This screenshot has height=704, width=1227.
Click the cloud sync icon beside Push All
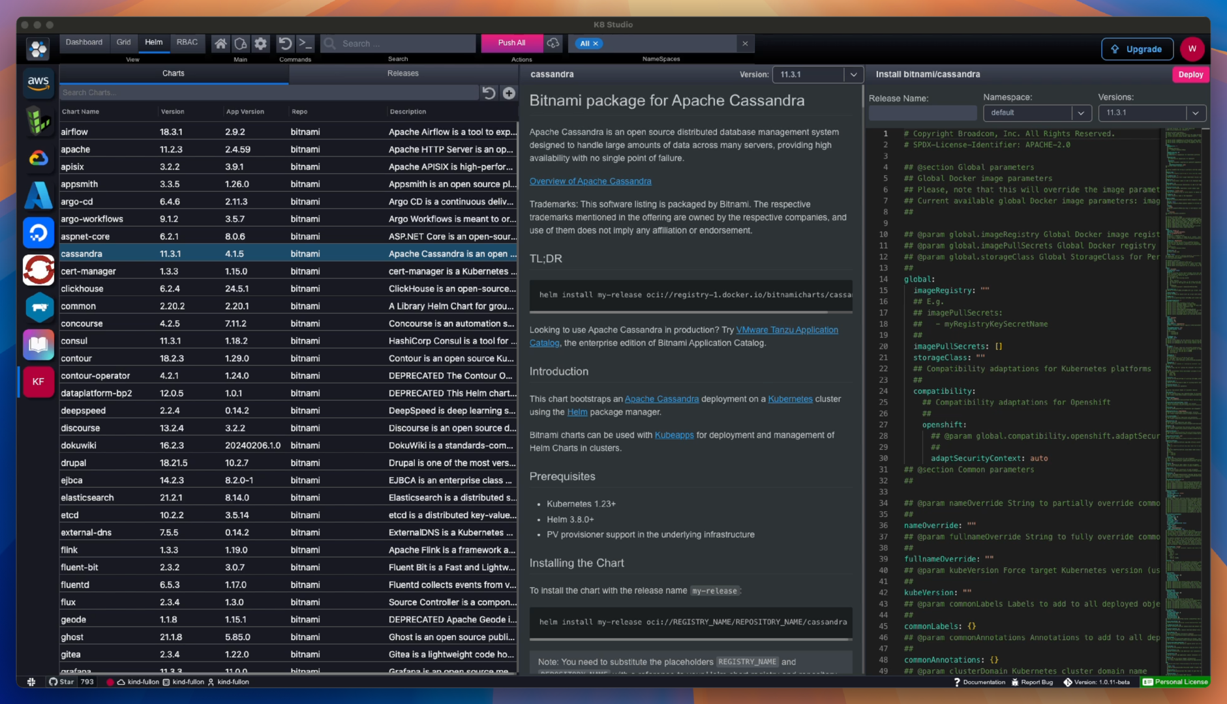coord(553,43)
